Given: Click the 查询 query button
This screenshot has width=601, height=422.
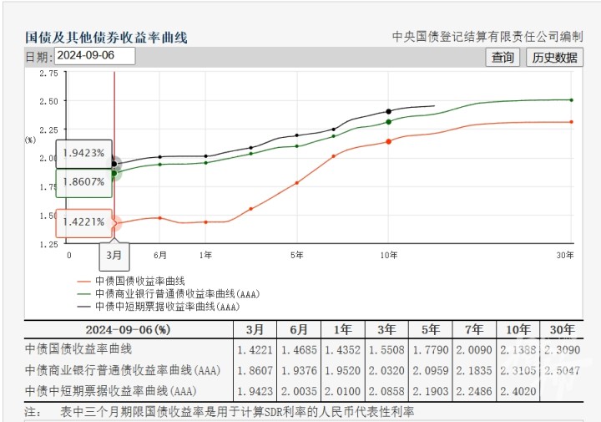Looking at the screenshot, I should (x=503, y=58).
